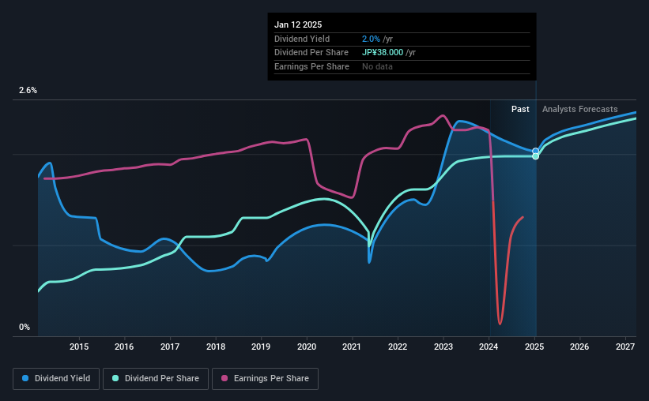Click the 2025 x-axis label

tap(534, 347)
